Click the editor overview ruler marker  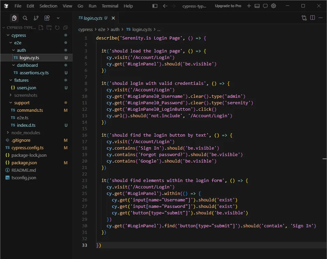(x=325, y=159)
